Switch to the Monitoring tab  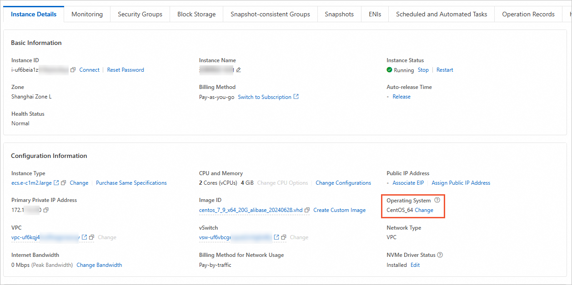pyautogui.click(x=87, y=14)
